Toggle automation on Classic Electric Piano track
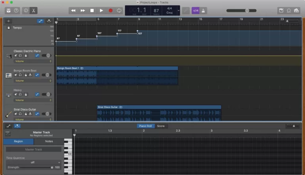The height and width of the screenshot is (175, 305). pyautogui.click(x=37, y=56)
